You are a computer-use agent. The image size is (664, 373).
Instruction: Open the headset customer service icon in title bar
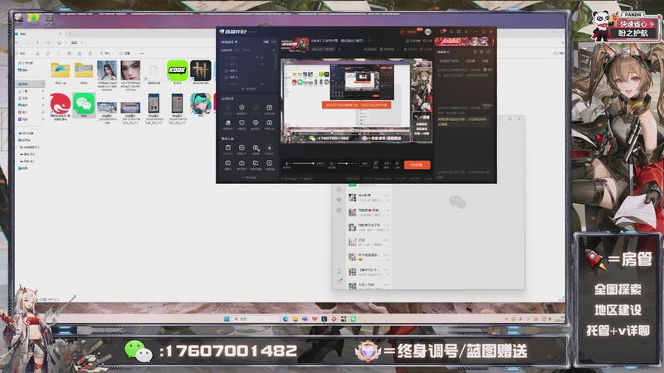point(451,31)
